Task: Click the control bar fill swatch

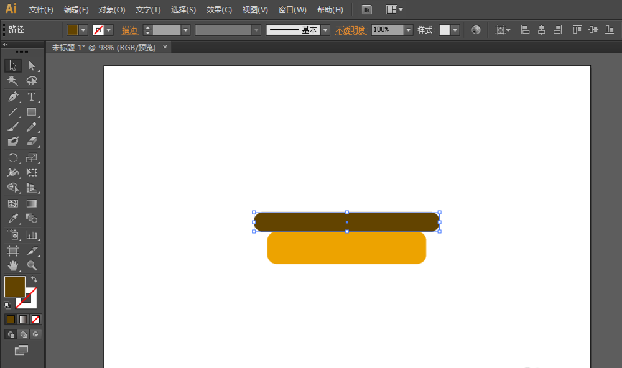Action: point(73,30)
